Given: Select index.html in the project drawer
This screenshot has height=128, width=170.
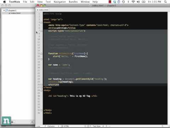Looking at the screenshot, I should [x=16, y=13].
